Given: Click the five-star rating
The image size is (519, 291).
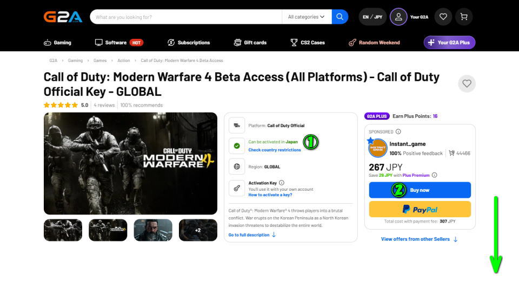Looking at the screenshot, I should coord(61,105).
